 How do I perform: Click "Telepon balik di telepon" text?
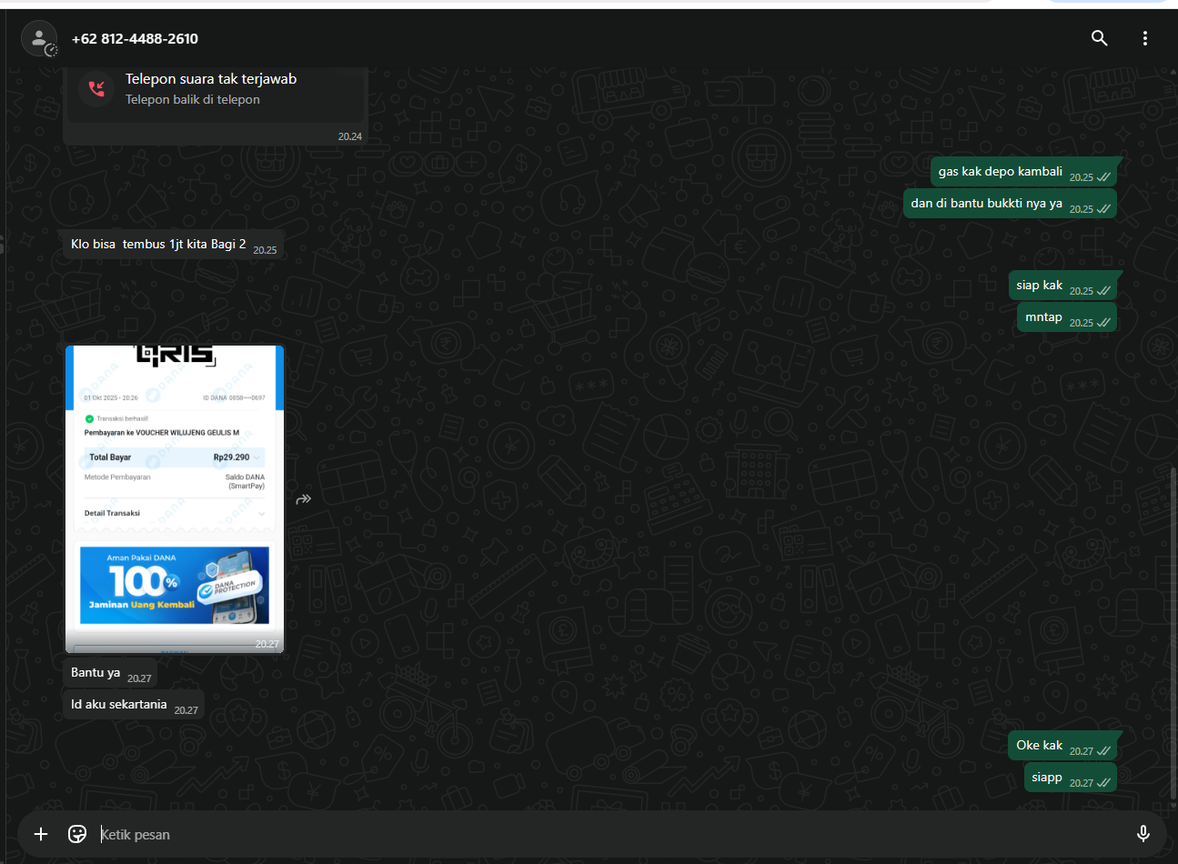(193, 100)
